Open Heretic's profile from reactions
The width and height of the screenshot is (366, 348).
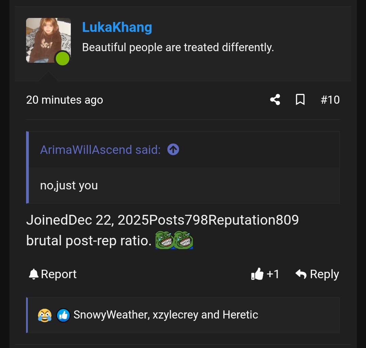[240, 315]
